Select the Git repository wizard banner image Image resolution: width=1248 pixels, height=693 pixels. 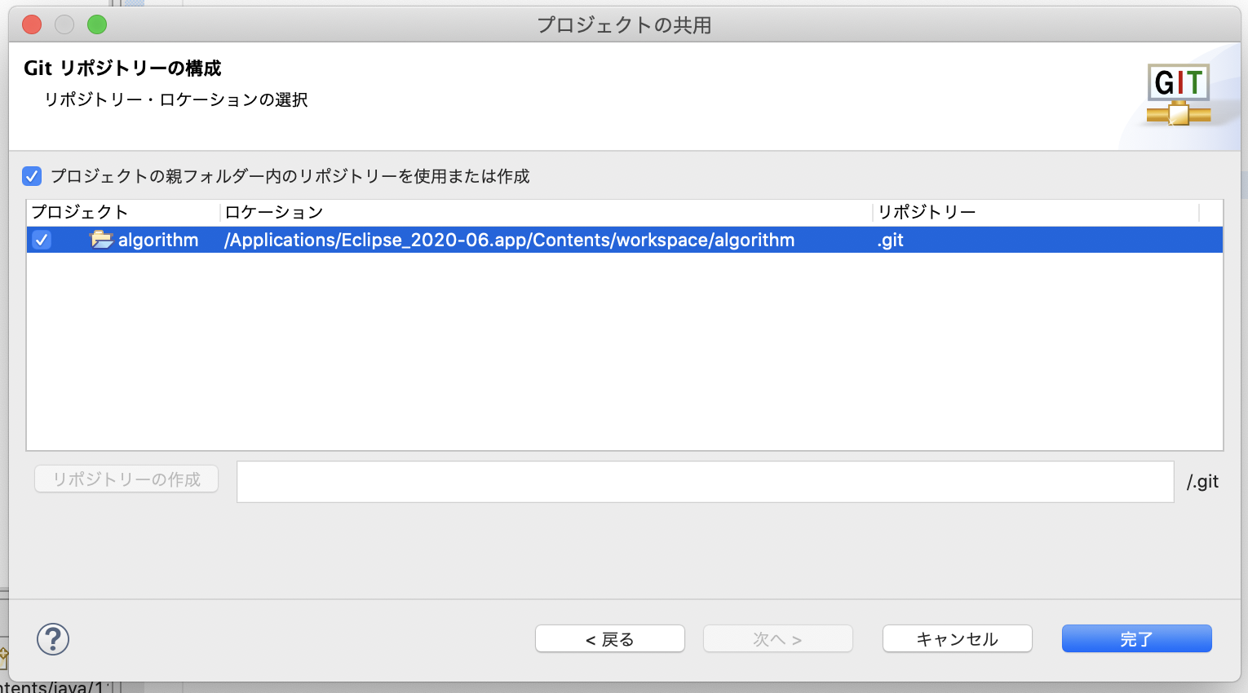coord(1179,94)
